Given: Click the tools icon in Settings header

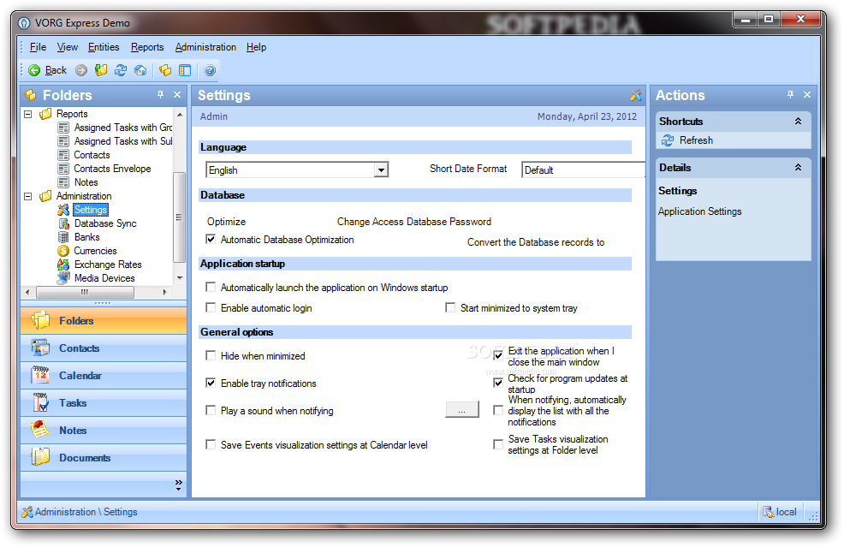Looking at the screenshot, I should point(636,95).
